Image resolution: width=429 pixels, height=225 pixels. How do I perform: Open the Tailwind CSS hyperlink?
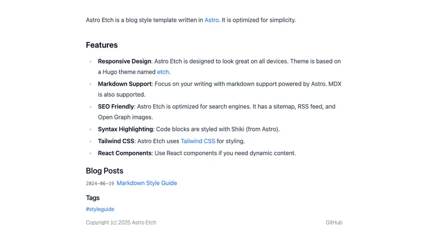coord(197,141)
